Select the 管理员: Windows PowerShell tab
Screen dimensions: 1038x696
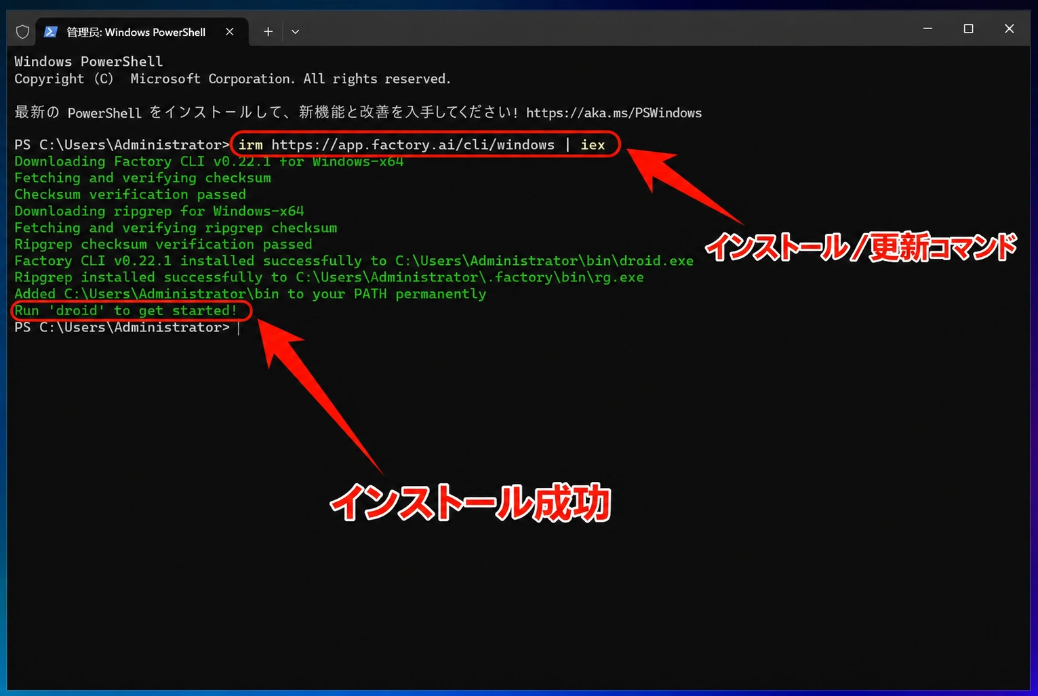(142, 32)
